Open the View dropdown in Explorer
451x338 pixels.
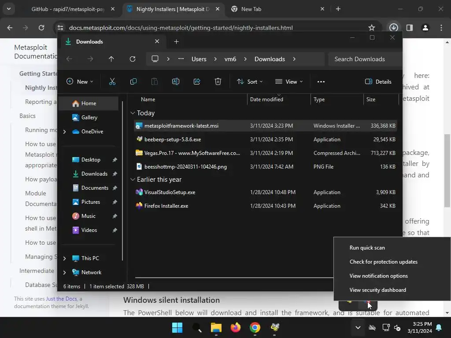[x=289, y=81]
